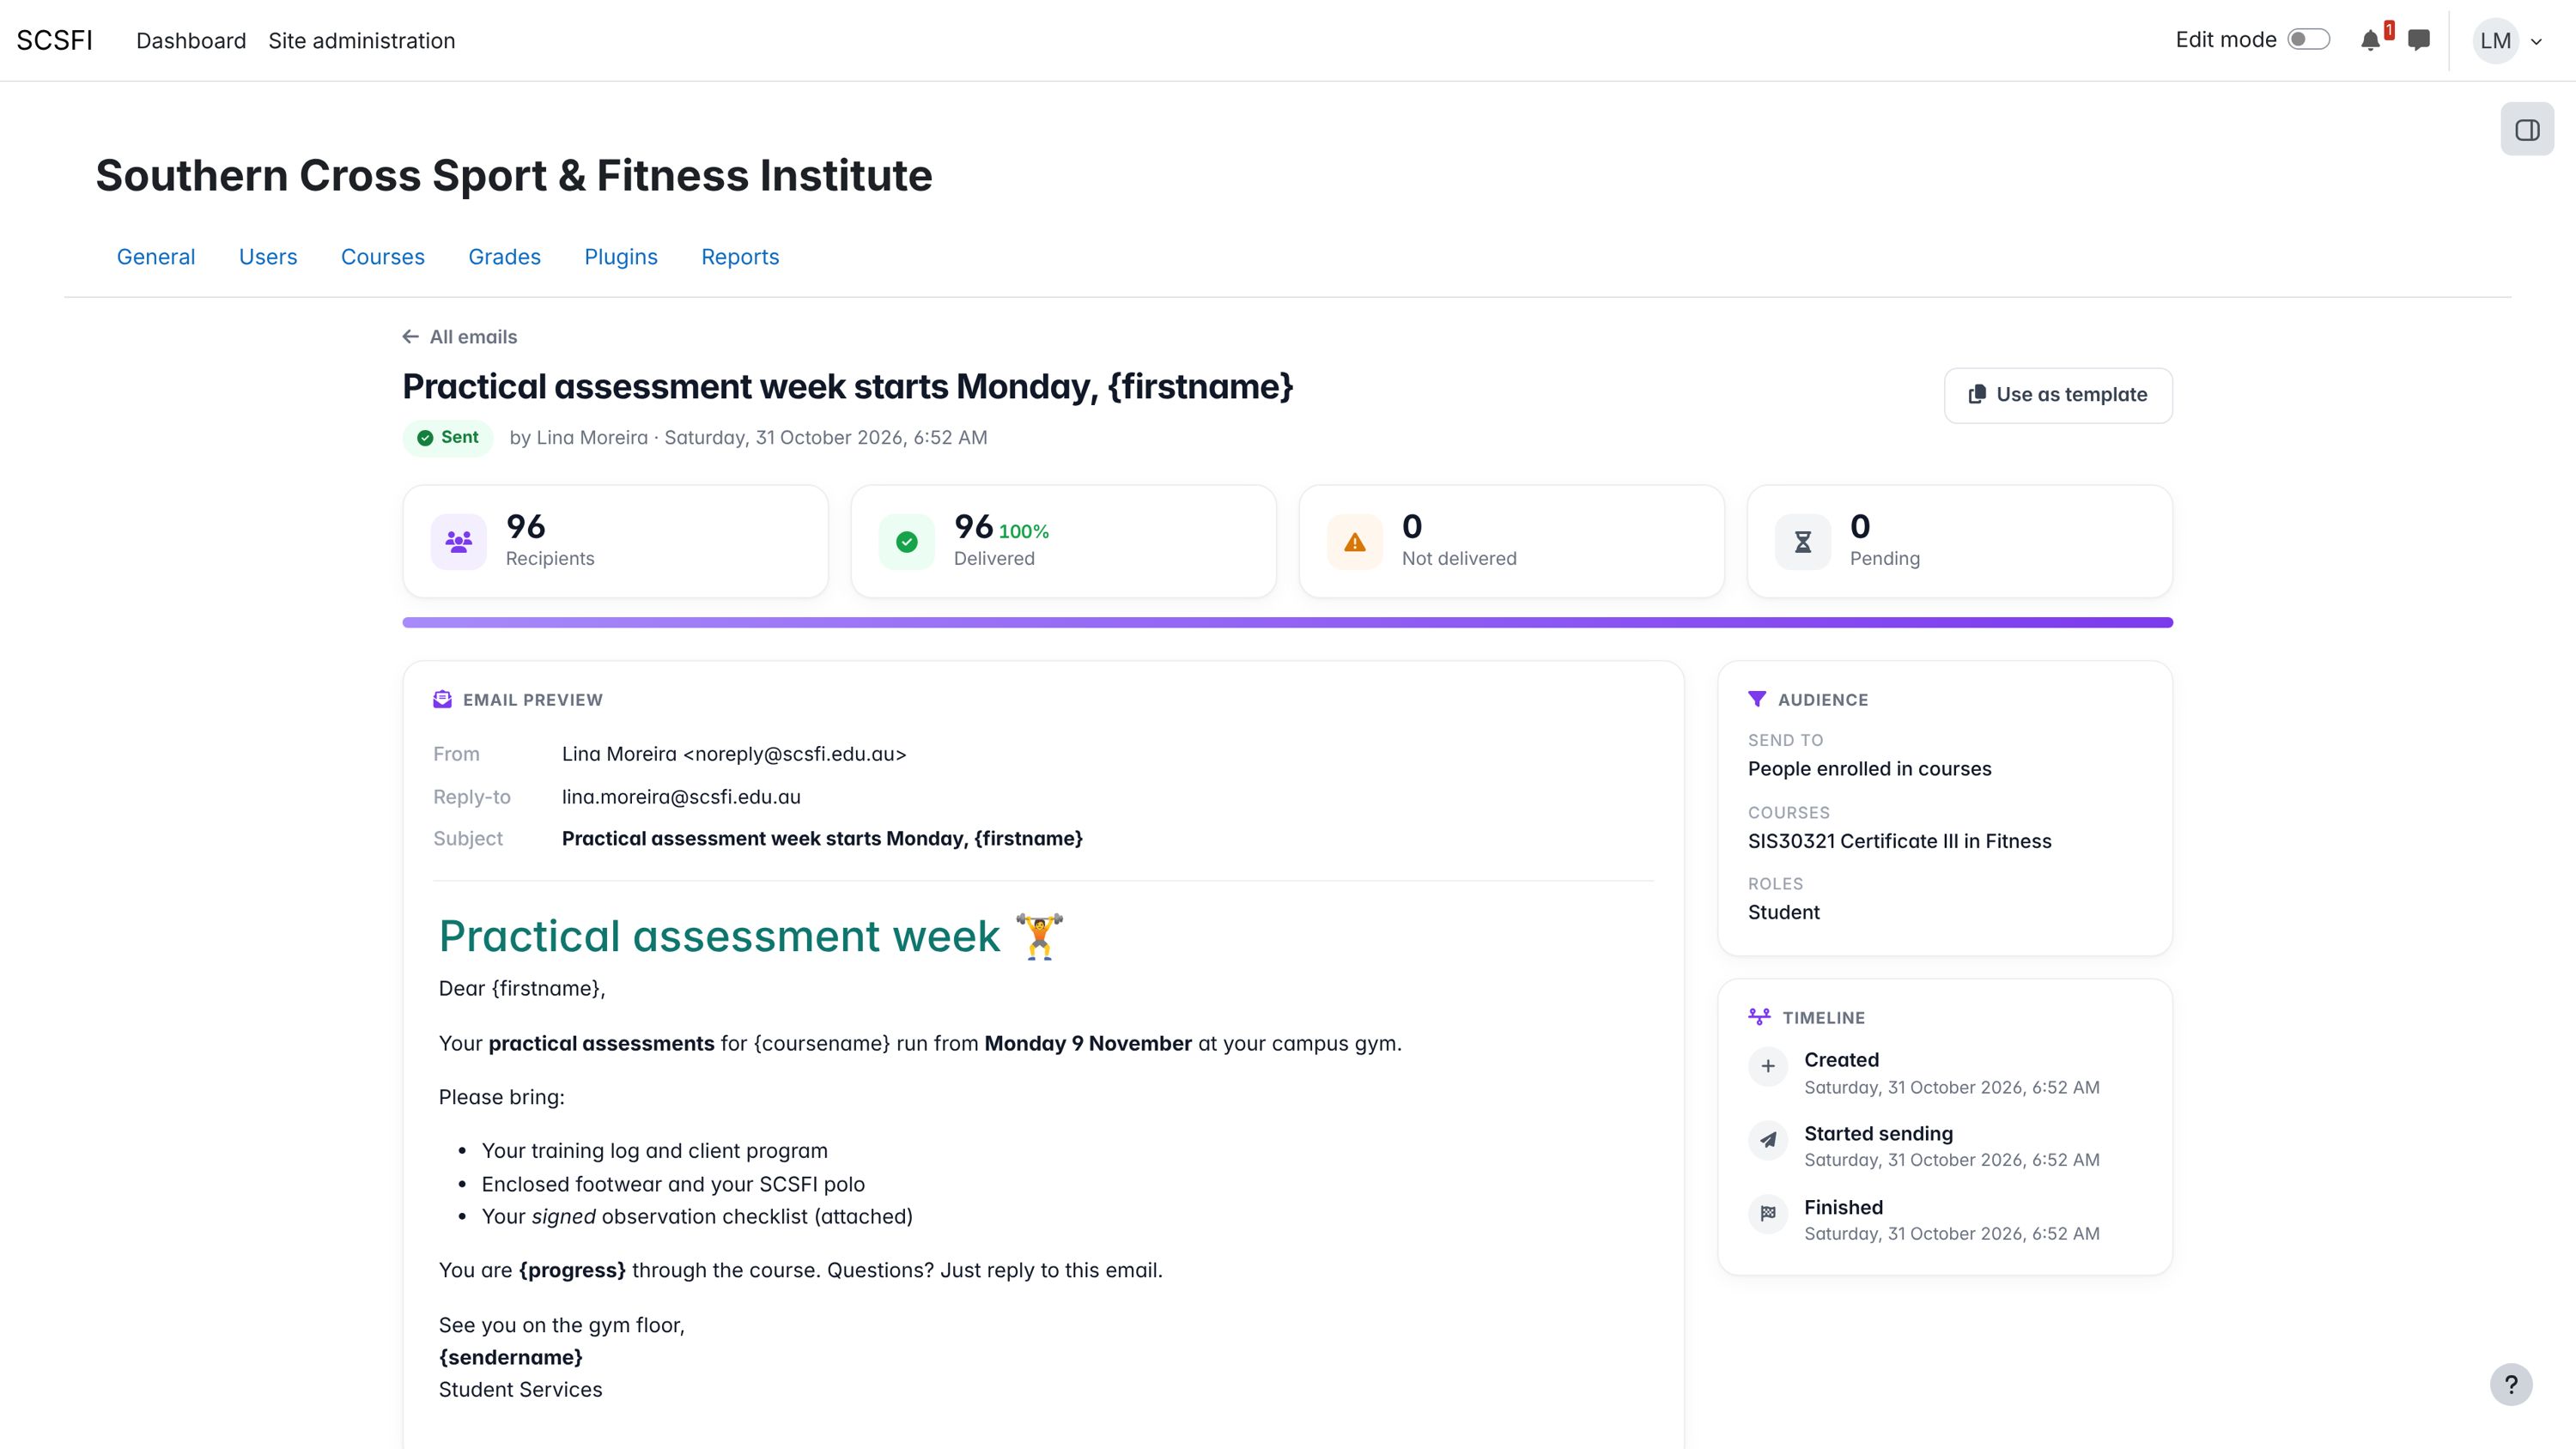Select the Plugins tab
Image resolution: width=2576 pixels, height=1449 pixels.
621,257
